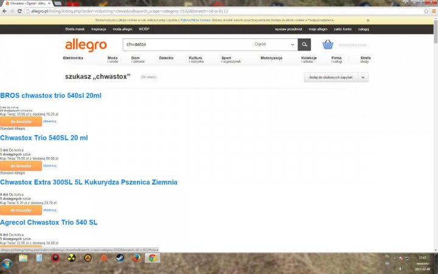Image resolution: width=438 pixels, height=274 pixels.
Task: Click the chwastox search input field
Action: [x=186, y=44]
